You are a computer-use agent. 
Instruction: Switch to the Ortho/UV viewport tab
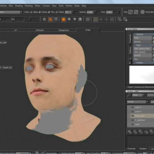point(40,30)
